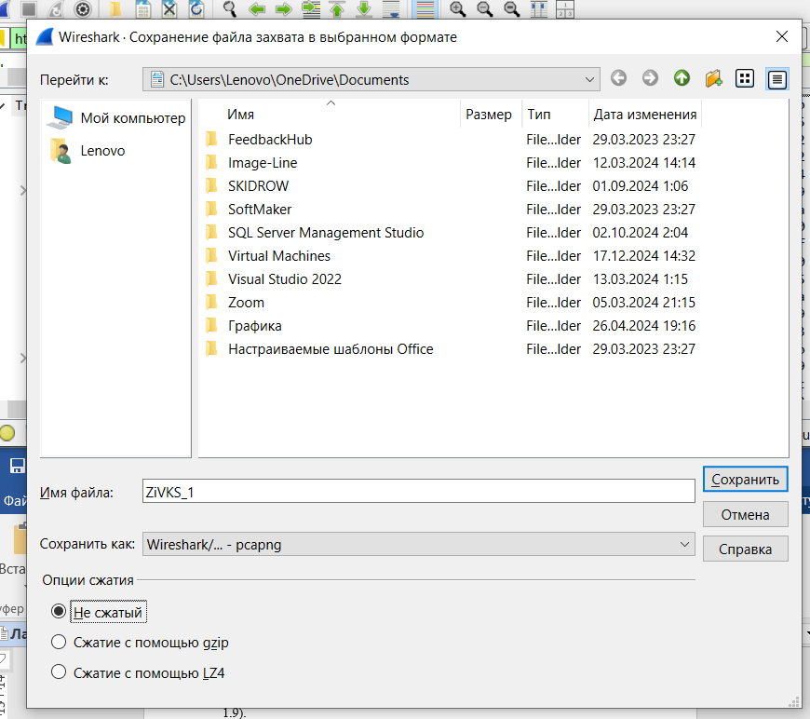Screen dimensions: 810x719
Task: Switch the file dialog to list view
Action: pos(745,78)
